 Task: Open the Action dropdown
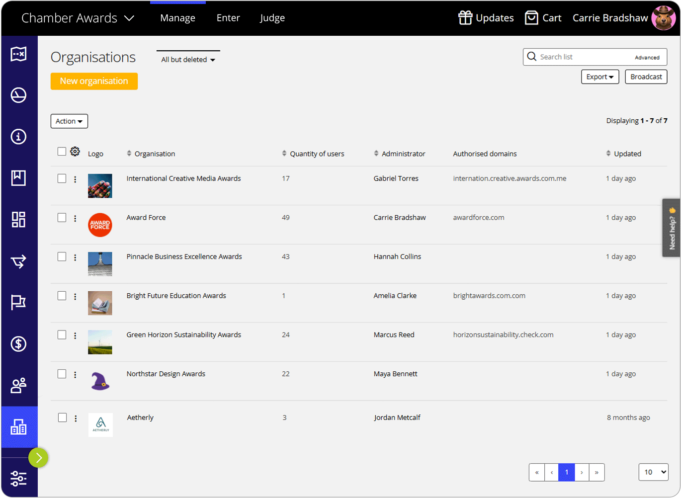[69, 121]
